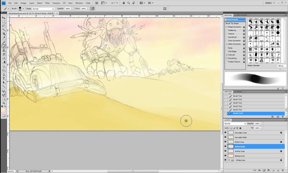This screenshot has height=173, width=288.
Task: Toggle the Smoothing checkbox
Action: point(227,58)
